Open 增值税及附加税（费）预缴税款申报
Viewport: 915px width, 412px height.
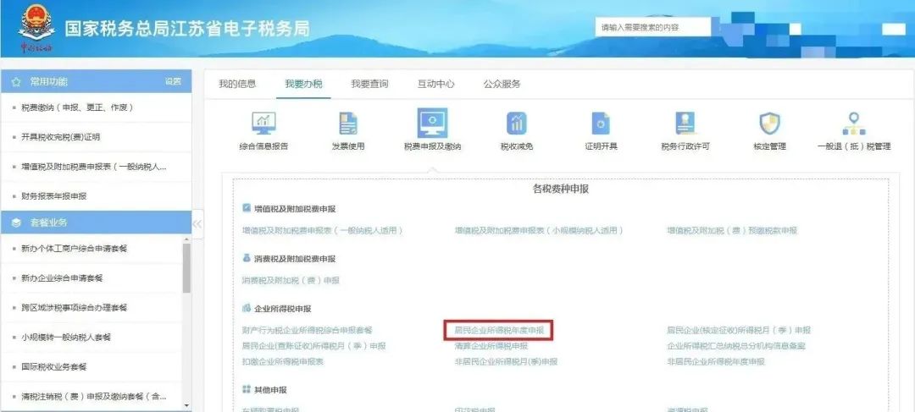[732, 231]
